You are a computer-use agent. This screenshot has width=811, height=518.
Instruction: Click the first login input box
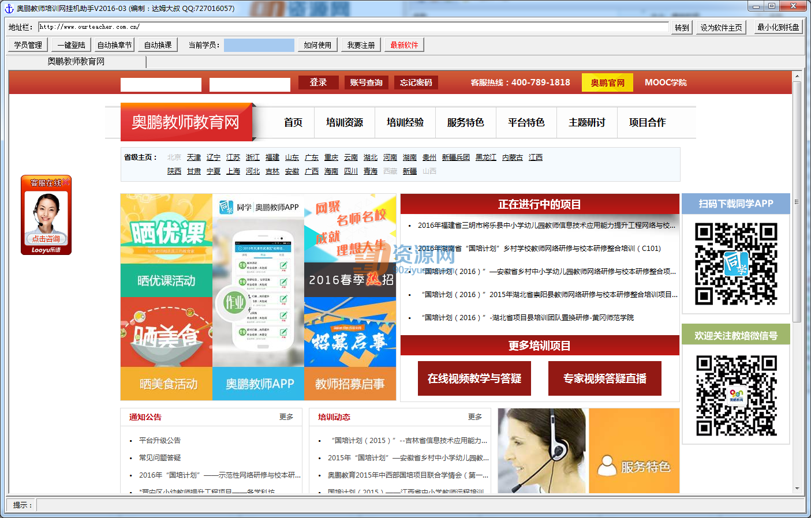click(161, 84)
